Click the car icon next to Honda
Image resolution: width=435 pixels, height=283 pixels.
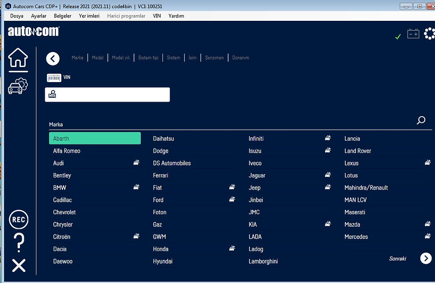coord(232,248)
